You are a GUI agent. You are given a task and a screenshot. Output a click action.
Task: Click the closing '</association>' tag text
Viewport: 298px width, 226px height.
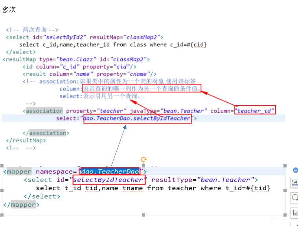[46, 133]
